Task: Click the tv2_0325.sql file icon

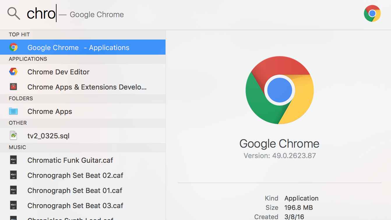Action: (x=13, y=135)
